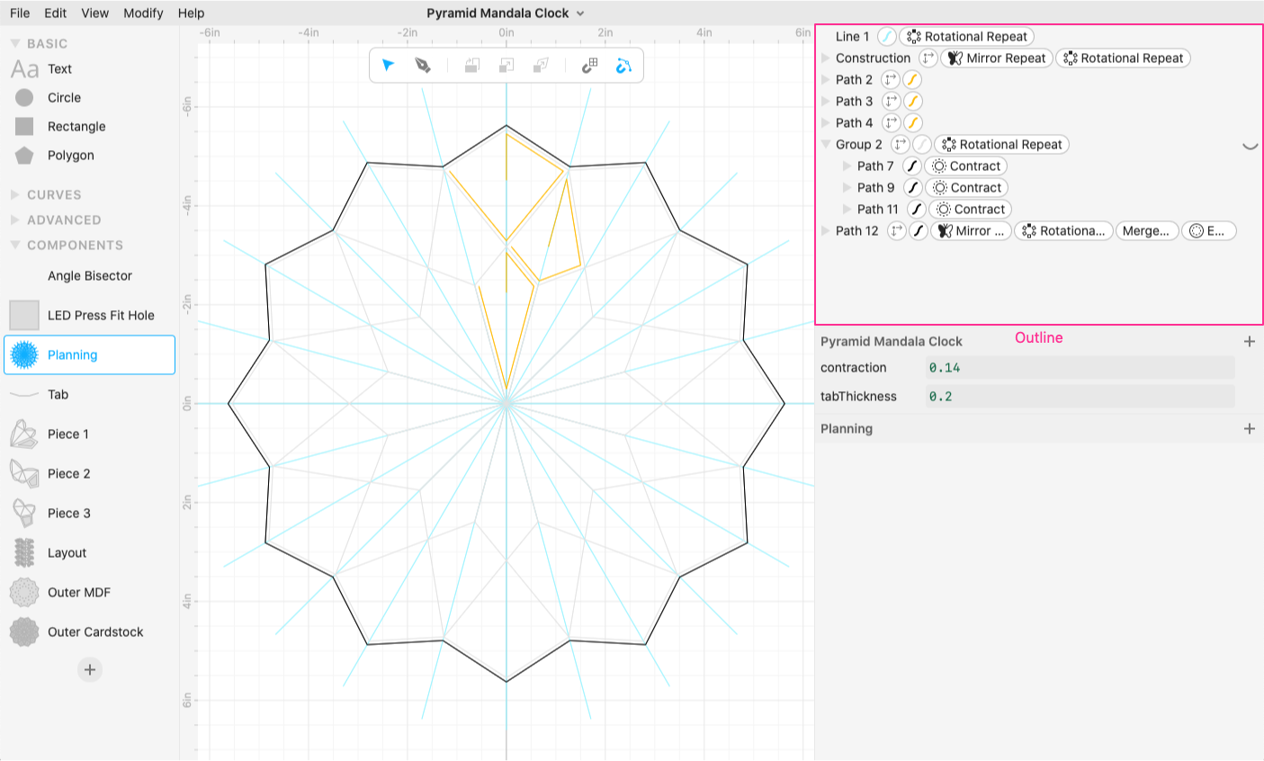Open Piece 1 component
The image size is (1264, 761).
(x=89, y=434)
